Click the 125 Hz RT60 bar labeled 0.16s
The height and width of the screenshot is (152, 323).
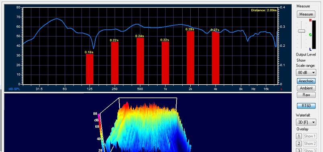90,69
